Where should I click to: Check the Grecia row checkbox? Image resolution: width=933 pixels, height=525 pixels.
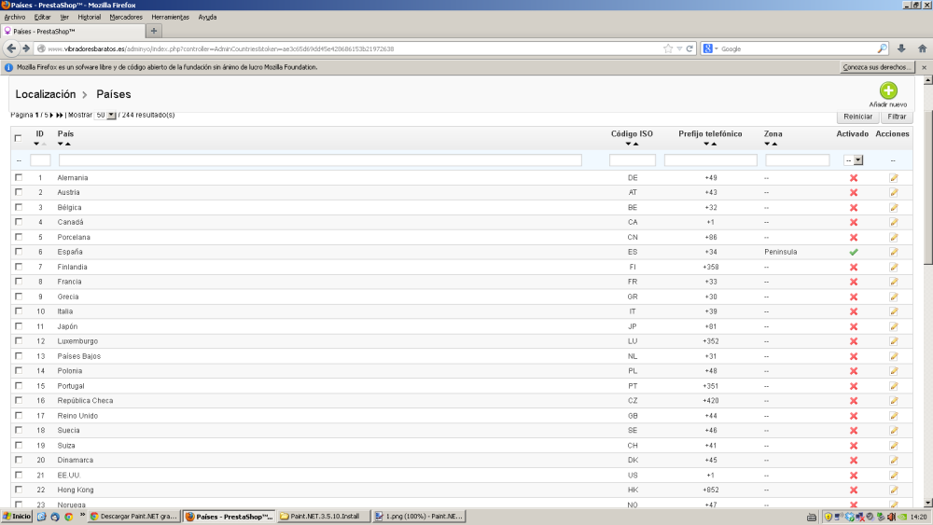coord(19,297)
